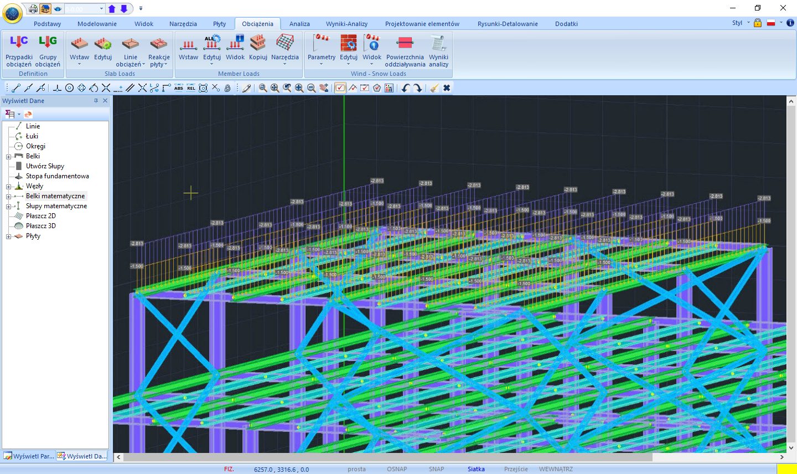Screen dimensions: 797x474
Task: Click Widok in Member Loads group
Action: coord(235,48)
